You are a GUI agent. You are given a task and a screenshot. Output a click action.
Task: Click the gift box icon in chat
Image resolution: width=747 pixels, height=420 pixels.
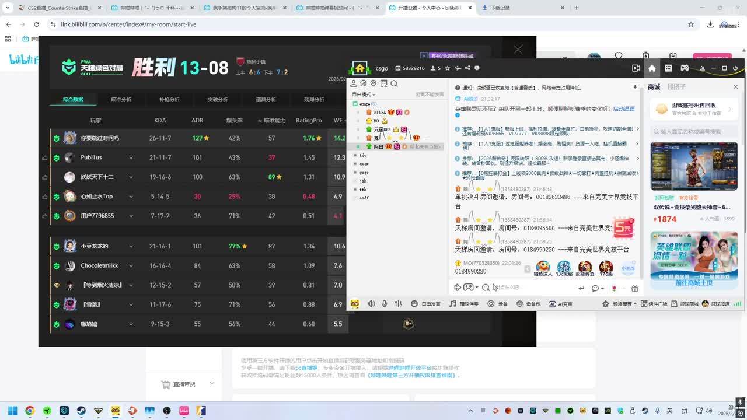635,288
